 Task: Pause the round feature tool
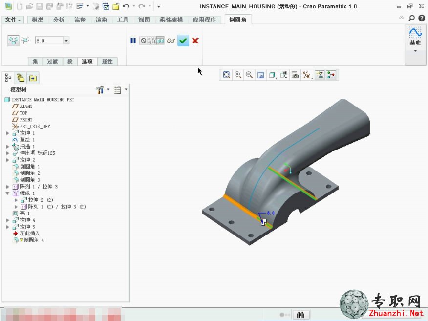[x=133, y=41]
